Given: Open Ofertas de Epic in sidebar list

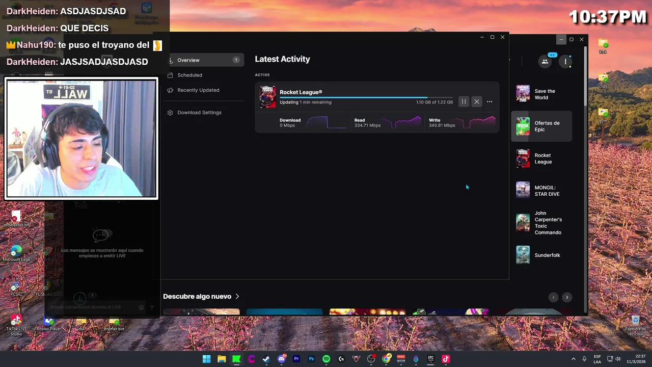Looking at the screenshot, I should click(x=541, y=126).
